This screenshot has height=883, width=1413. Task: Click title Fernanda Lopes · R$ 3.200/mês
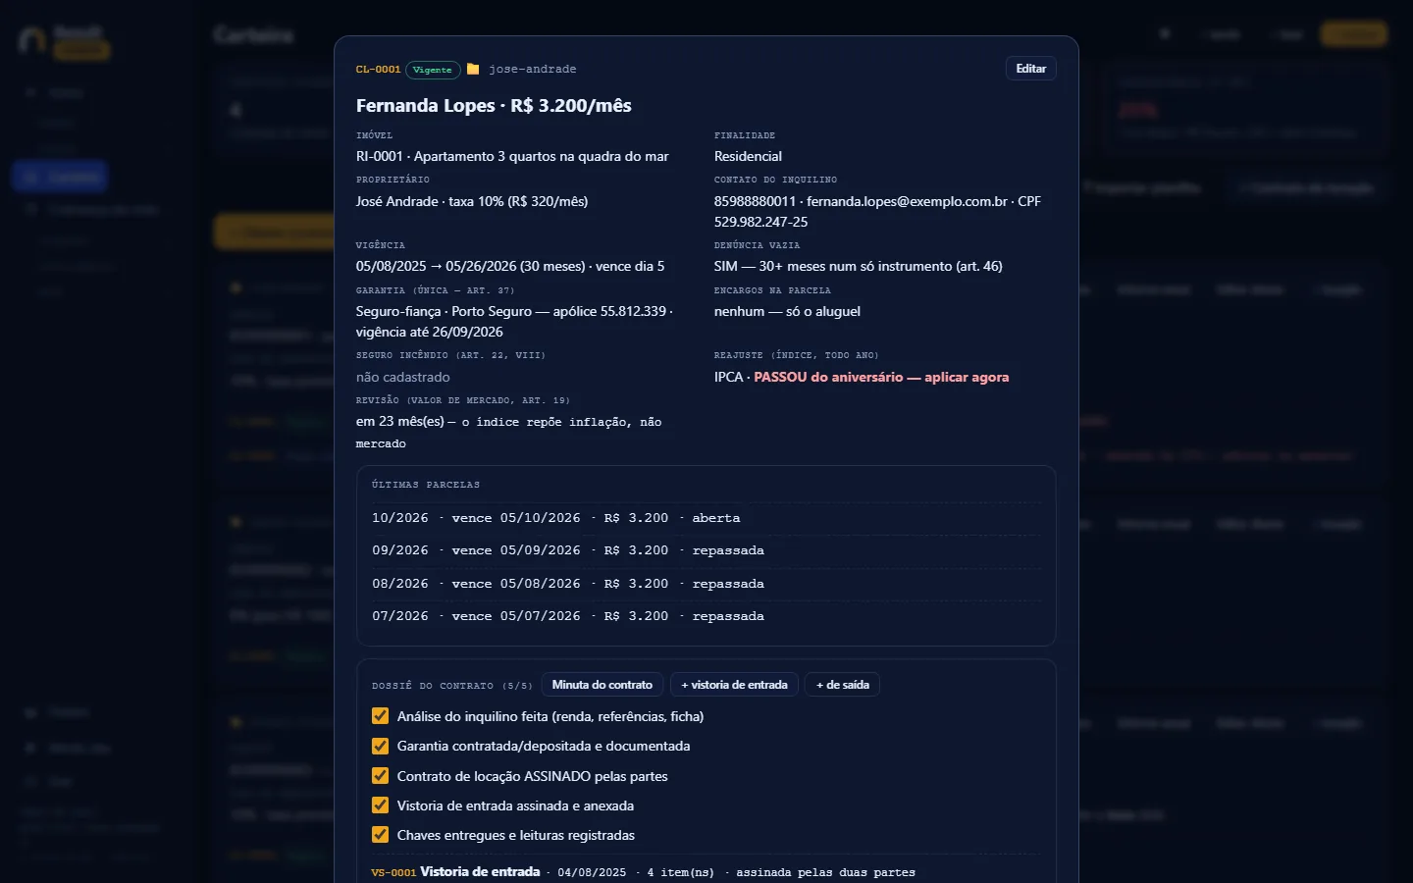[x=494, y=106]
